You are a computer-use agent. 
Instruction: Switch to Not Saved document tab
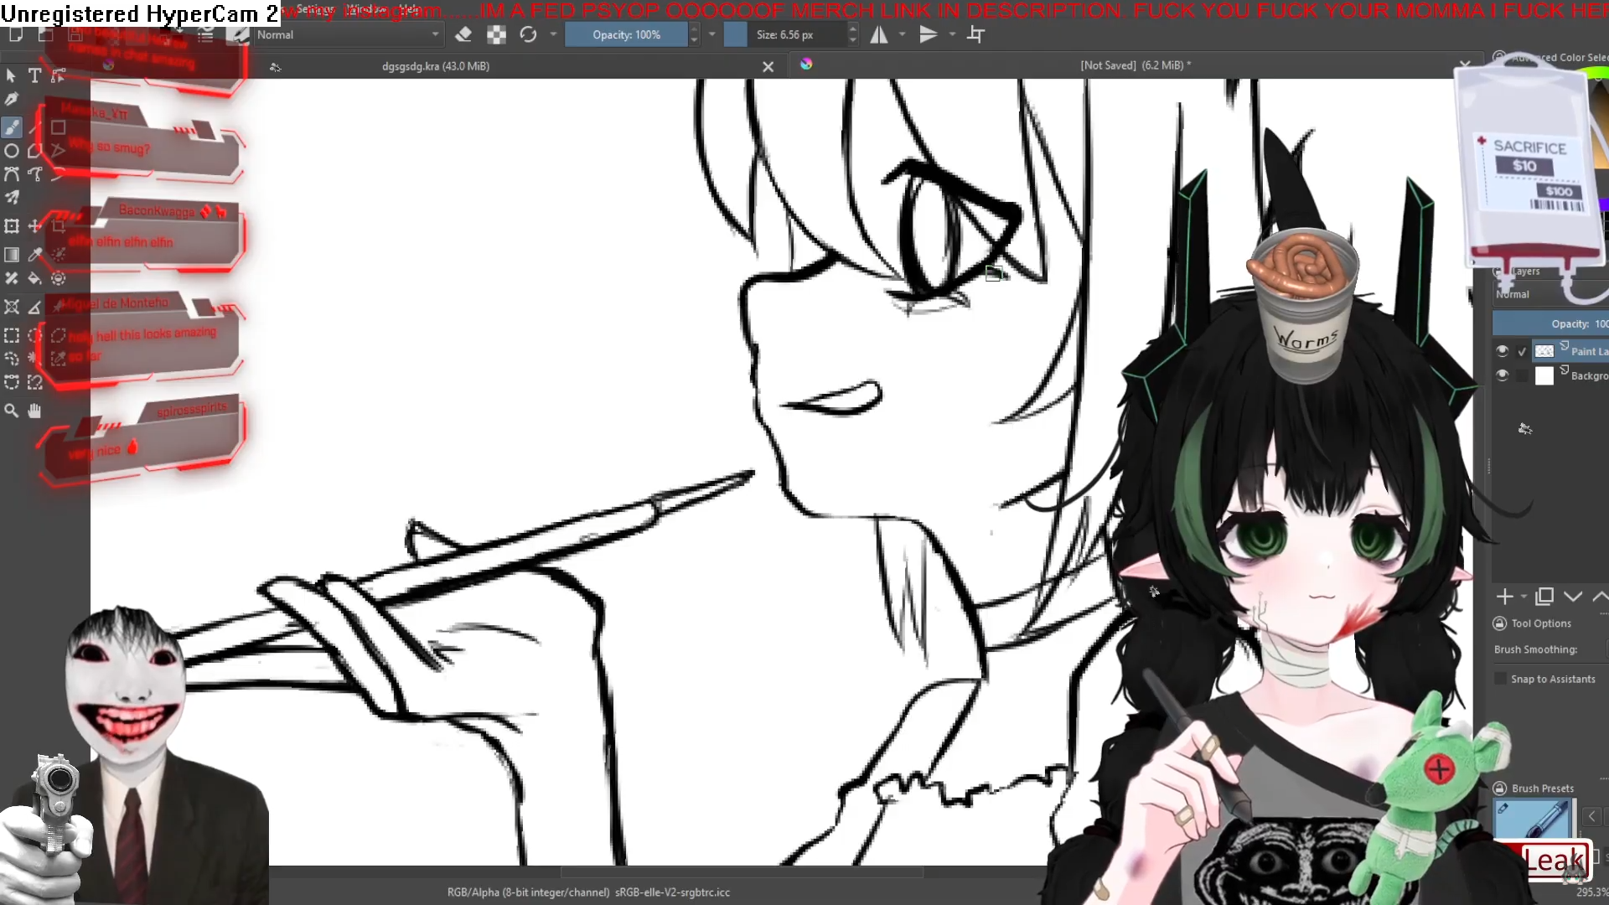[1135, 65]
